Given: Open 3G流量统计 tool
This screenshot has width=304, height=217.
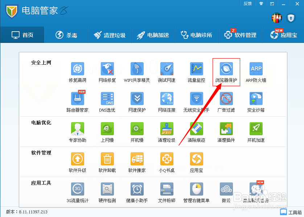Looking at the screenshot, I should click(x=78, y=189).
